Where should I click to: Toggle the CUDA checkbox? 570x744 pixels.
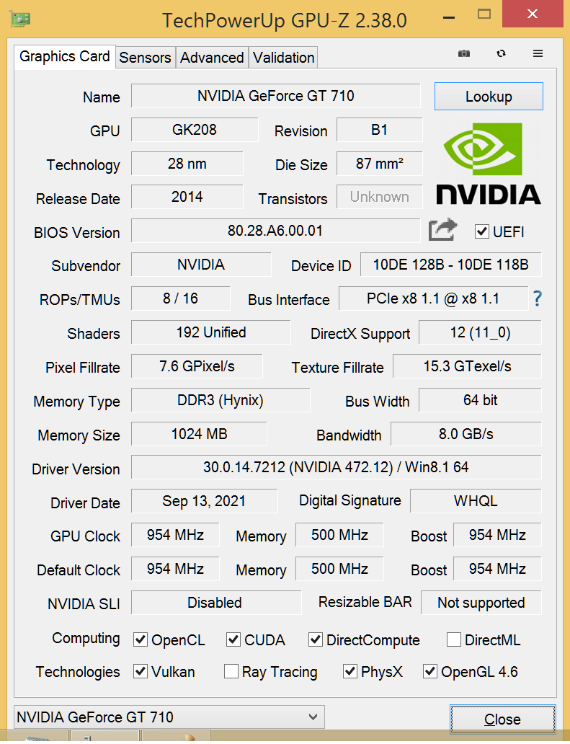click(233, 639)
